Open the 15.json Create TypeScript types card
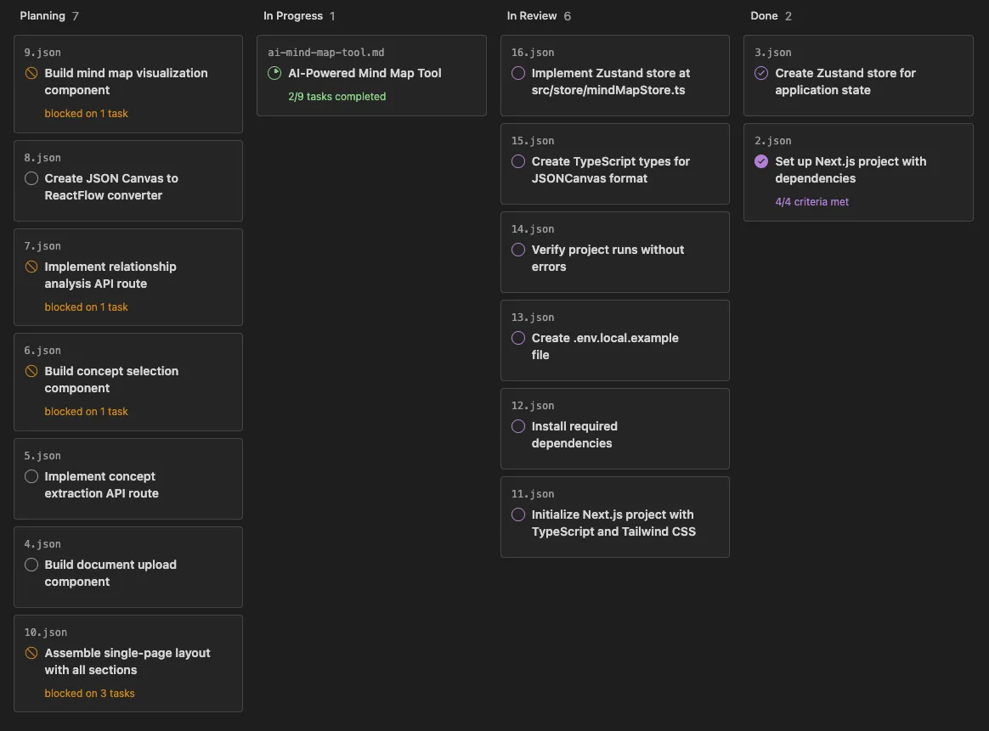The height and width of the screenshot is (731, 989). click(x=614, y=164)
